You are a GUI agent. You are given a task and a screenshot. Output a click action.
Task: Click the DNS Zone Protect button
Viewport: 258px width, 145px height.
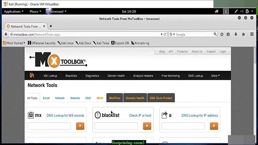coord(161,98)
